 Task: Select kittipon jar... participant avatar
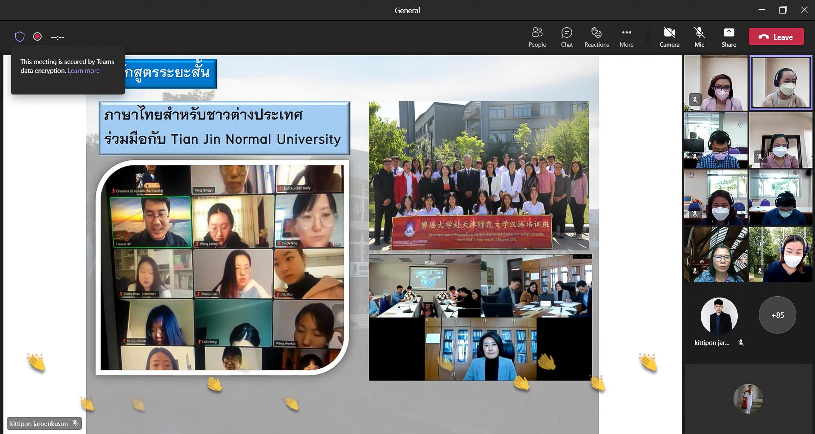pos(719,316)
